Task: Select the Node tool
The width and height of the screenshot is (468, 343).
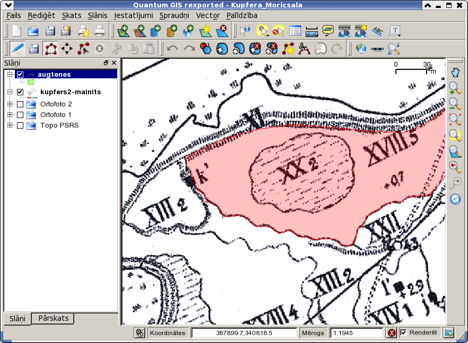Action: [x=83, y=49]
